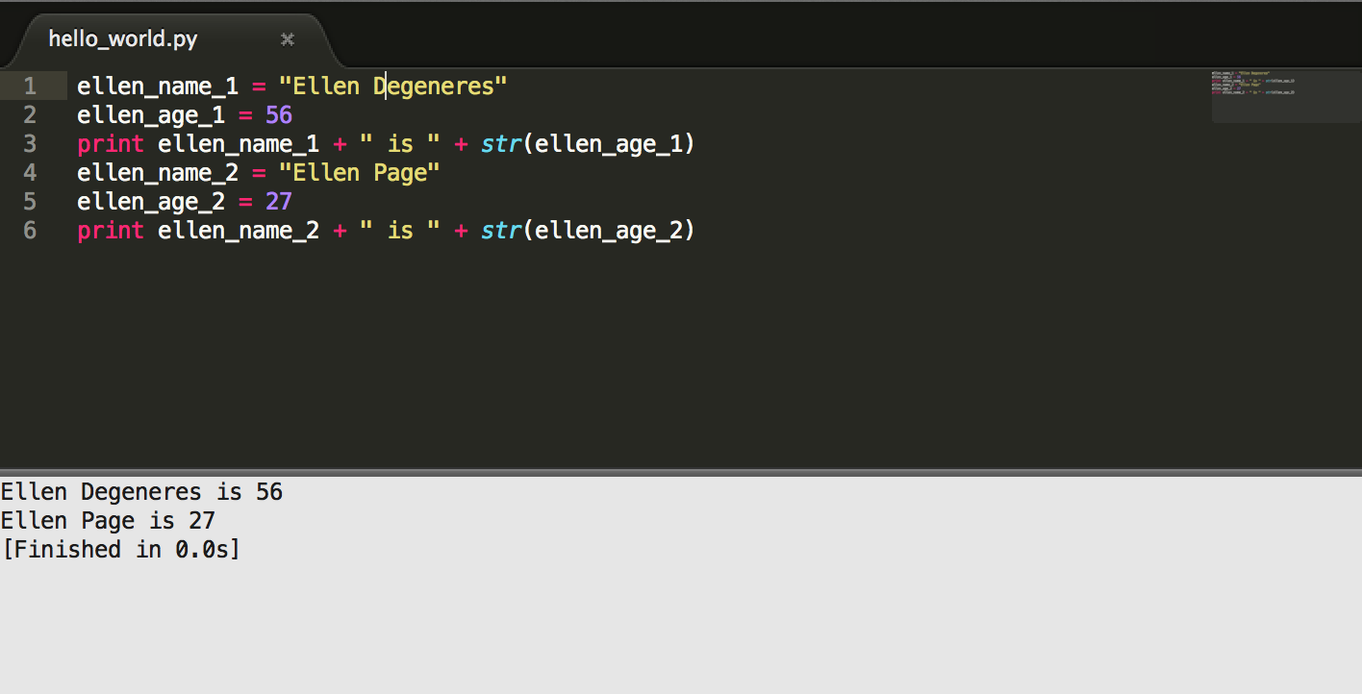Click the divider above the output panel

click(x=681, y=472)
